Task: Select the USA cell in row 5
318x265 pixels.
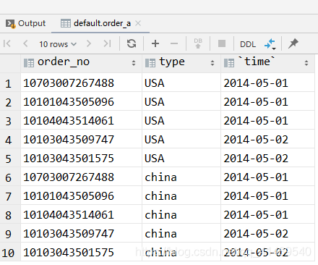Action: pos(181,158)
